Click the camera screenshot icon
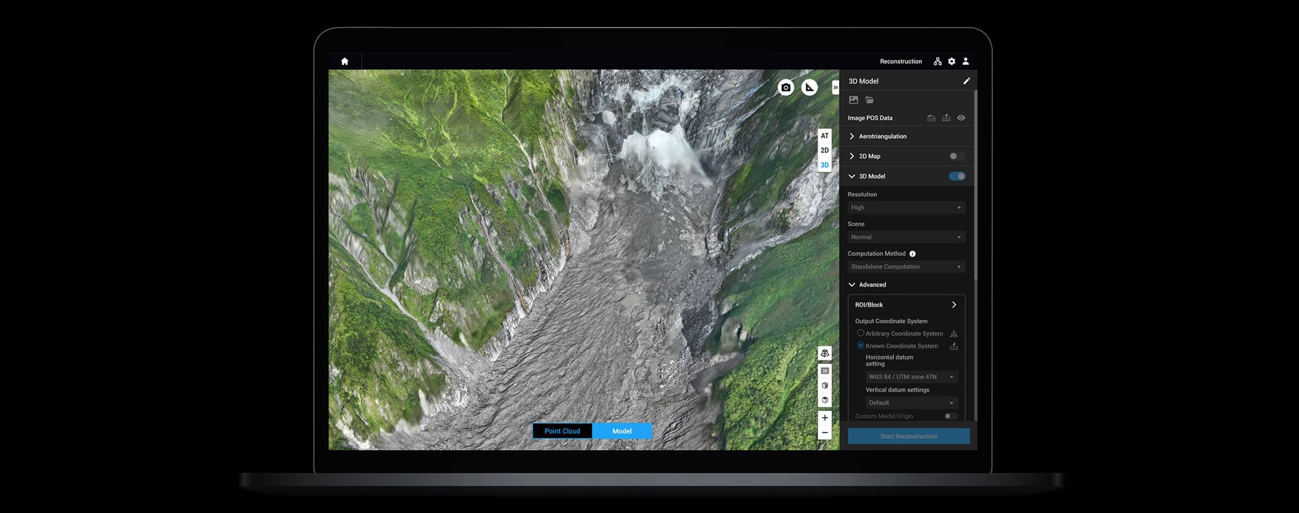The width and height of the screenshot is (1299, 513). (785, 88)
